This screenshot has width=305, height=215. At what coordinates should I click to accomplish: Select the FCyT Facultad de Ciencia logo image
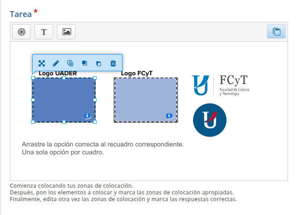coord(220,86)
